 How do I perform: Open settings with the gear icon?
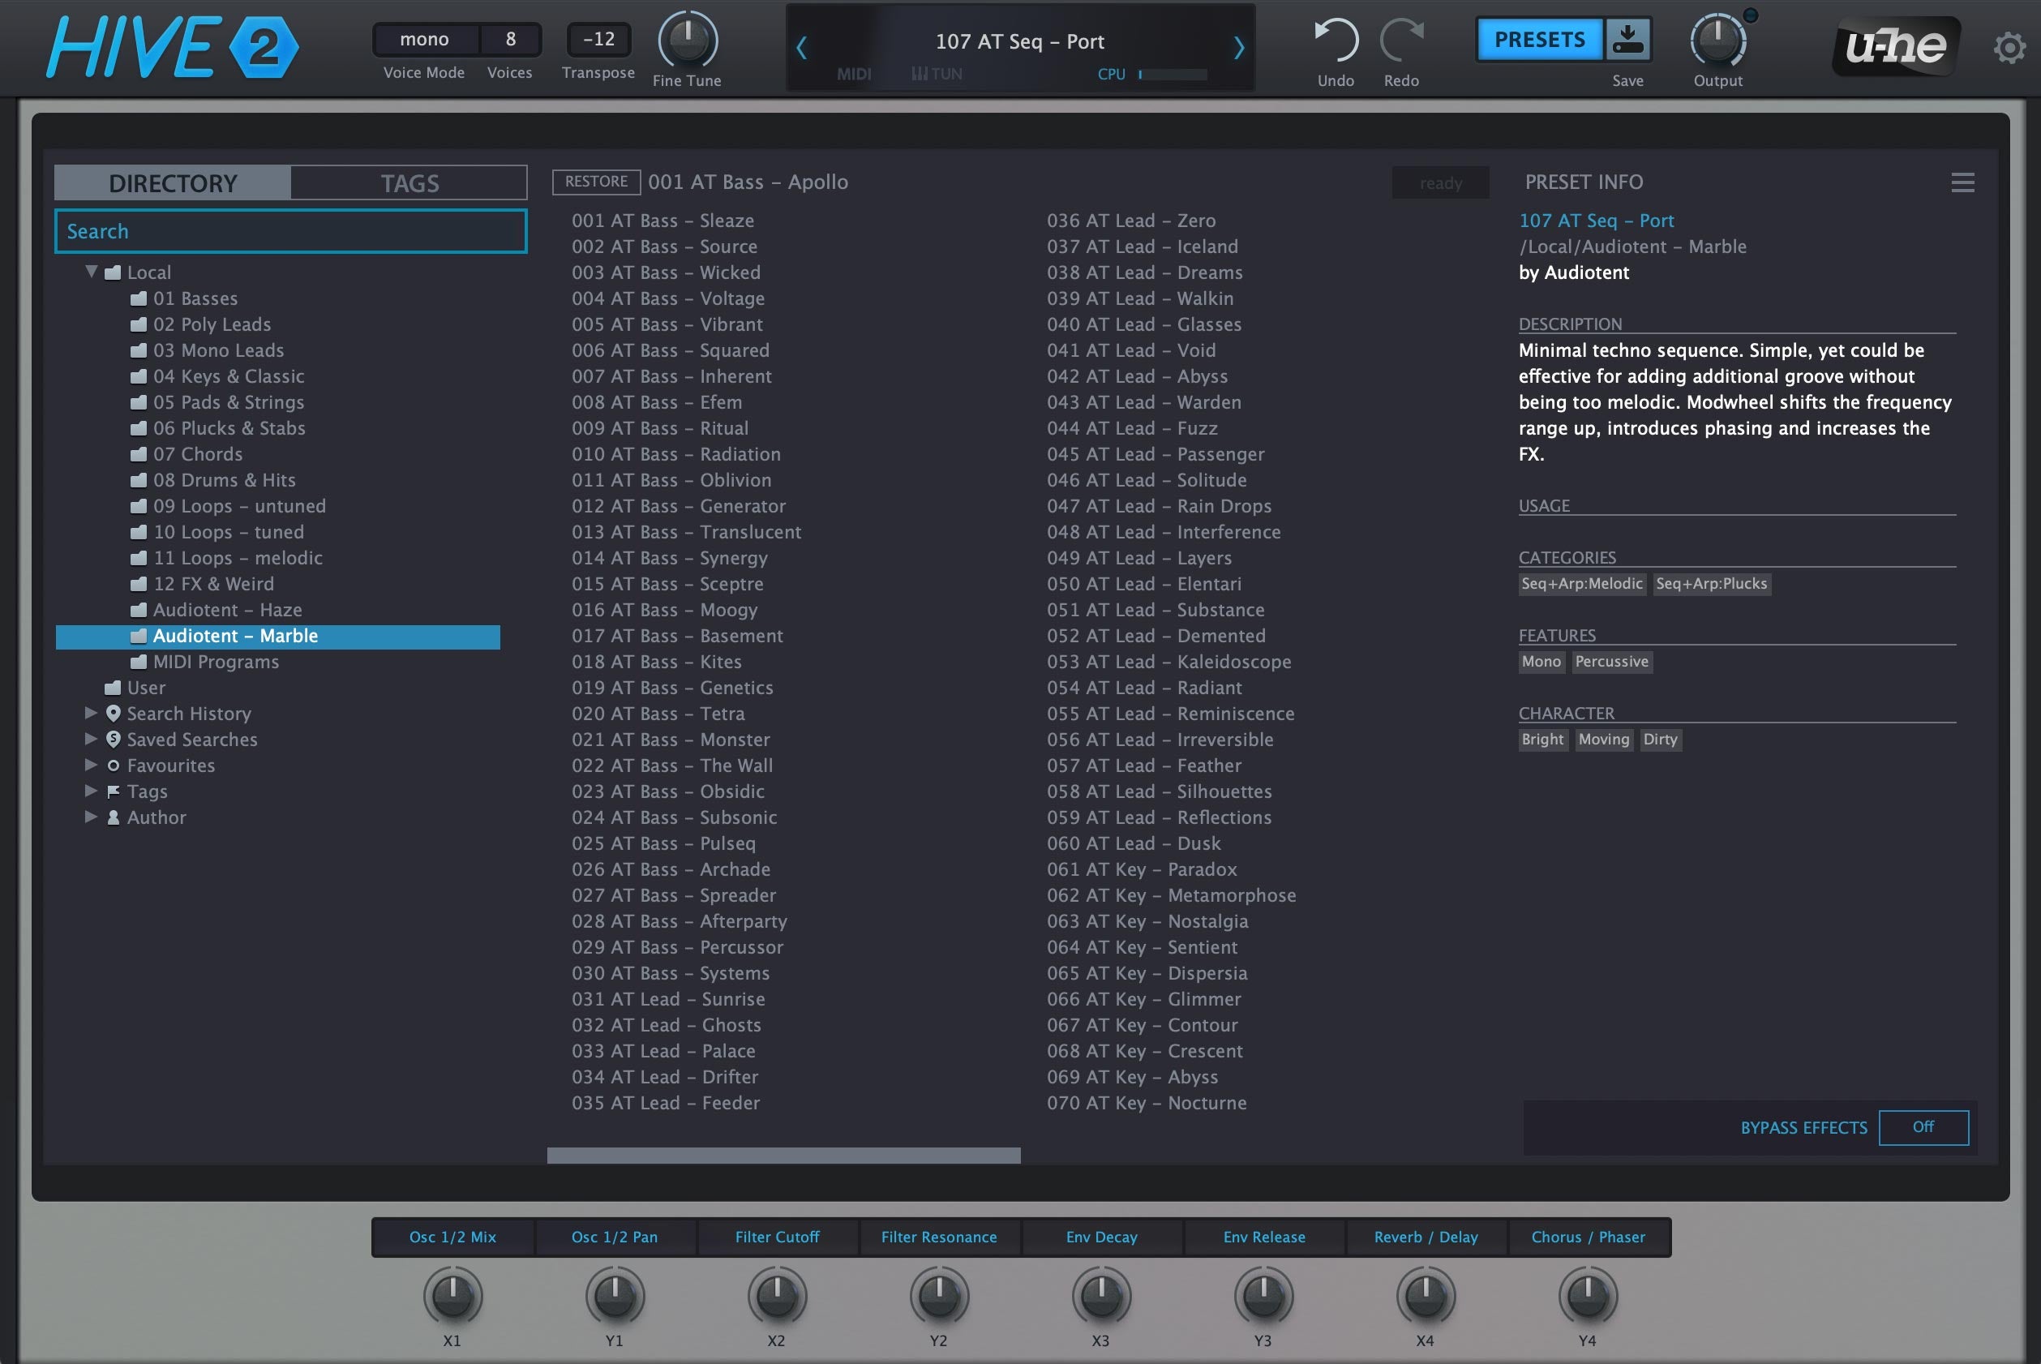tap(2009, 48)
